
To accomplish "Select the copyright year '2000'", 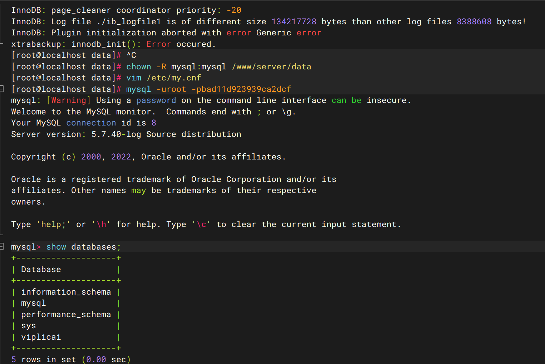I will click(91, 157).
